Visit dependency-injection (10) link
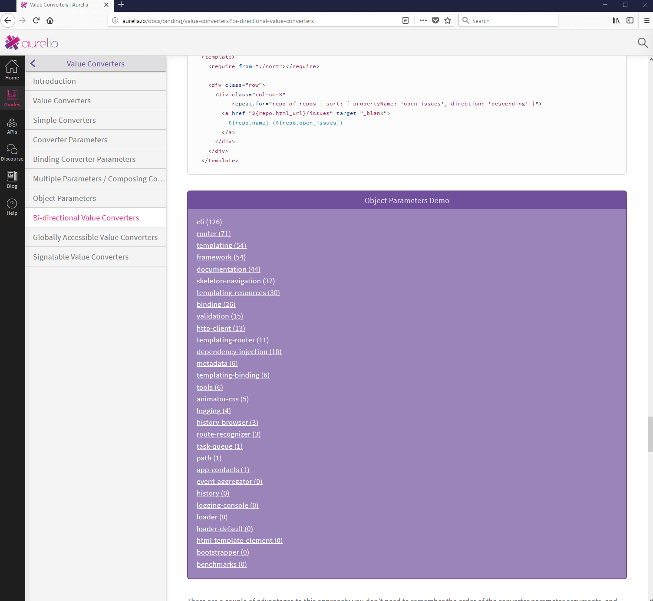Screen dimensions: 653x601 (239, 351)
